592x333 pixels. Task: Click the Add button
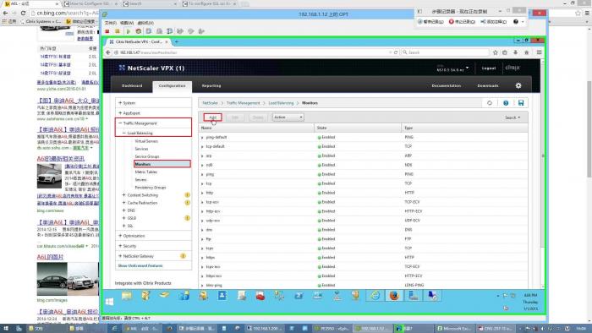(212, 117)
